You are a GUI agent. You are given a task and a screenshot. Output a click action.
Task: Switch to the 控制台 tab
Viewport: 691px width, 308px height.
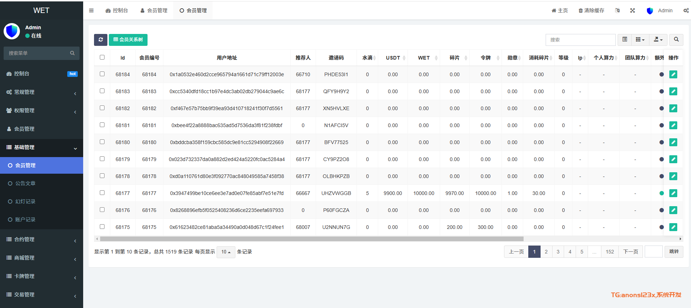[117, 10]
